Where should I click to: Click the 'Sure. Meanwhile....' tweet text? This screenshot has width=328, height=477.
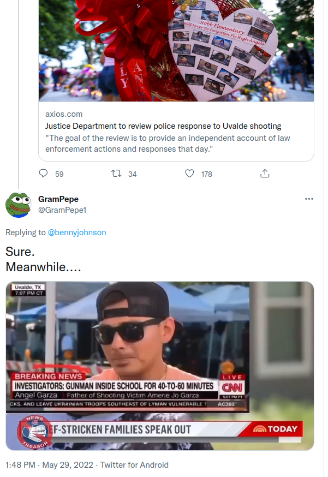click(x=43, y=260)
